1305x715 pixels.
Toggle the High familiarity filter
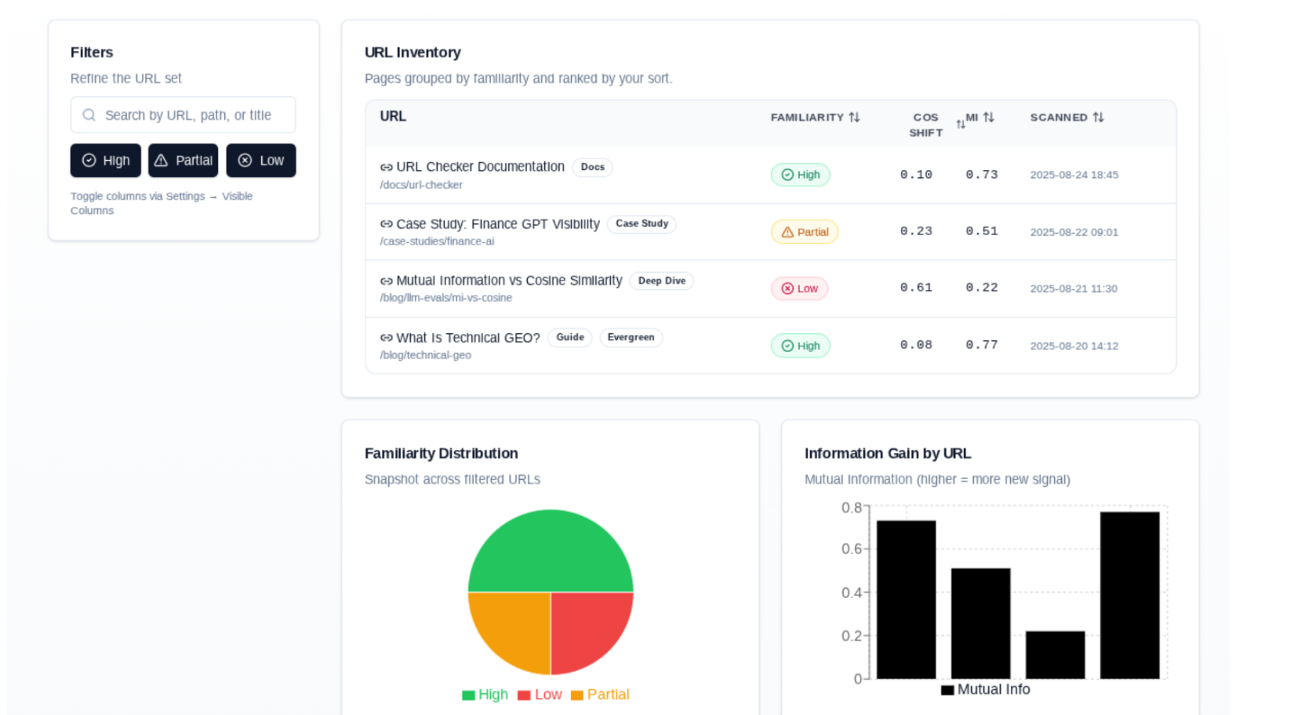[106, 161]
